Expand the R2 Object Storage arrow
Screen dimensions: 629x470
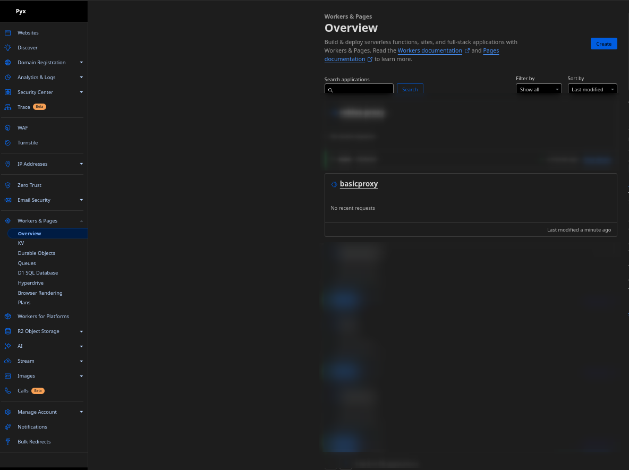[81, 331]
